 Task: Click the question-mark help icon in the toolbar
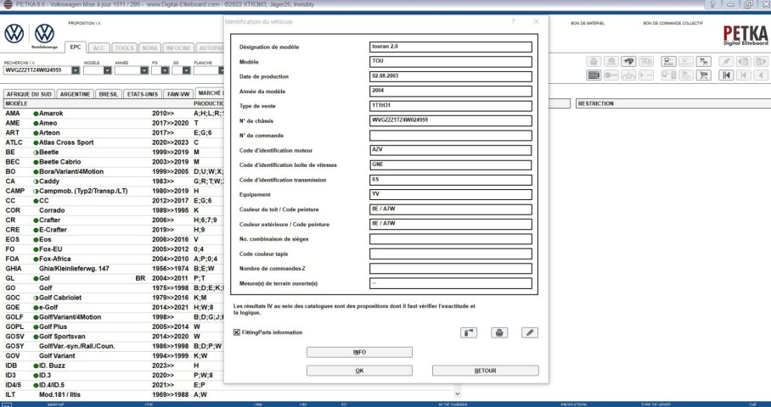click(646, 61)
